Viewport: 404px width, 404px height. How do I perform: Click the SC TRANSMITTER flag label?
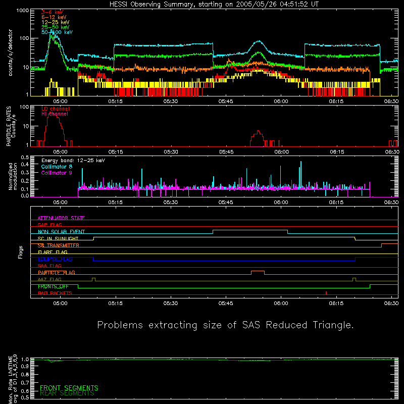click(58, 245)
